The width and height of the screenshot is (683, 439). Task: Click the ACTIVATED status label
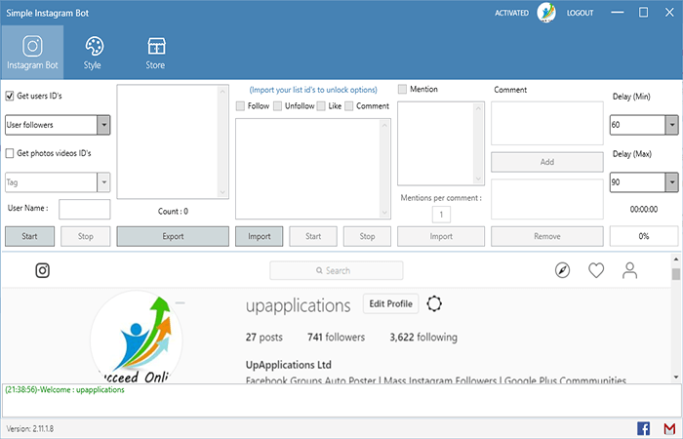coord(511,13)
